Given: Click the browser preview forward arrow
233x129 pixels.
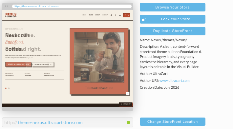Looking at the screenshot, I should click(x=8, y=6).
